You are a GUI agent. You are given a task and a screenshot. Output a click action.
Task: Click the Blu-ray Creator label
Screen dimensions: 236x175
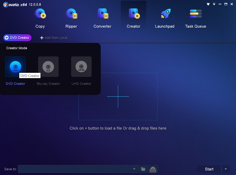[x=48, y=84]
